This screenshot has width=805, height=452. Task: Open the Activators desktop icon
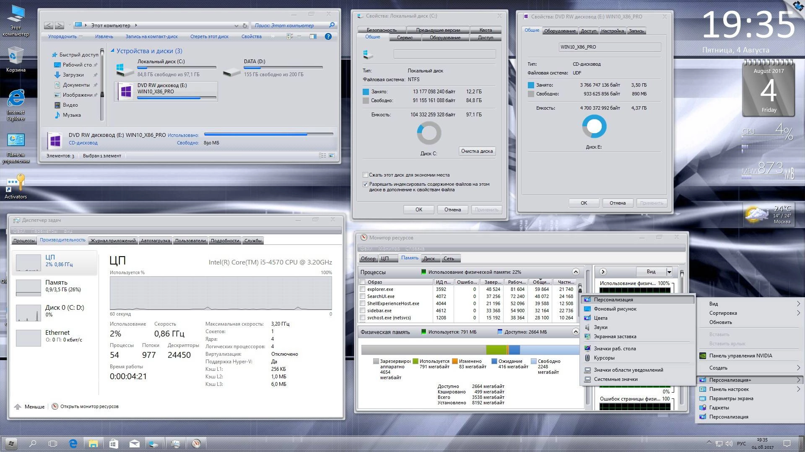tap(16, 186)
